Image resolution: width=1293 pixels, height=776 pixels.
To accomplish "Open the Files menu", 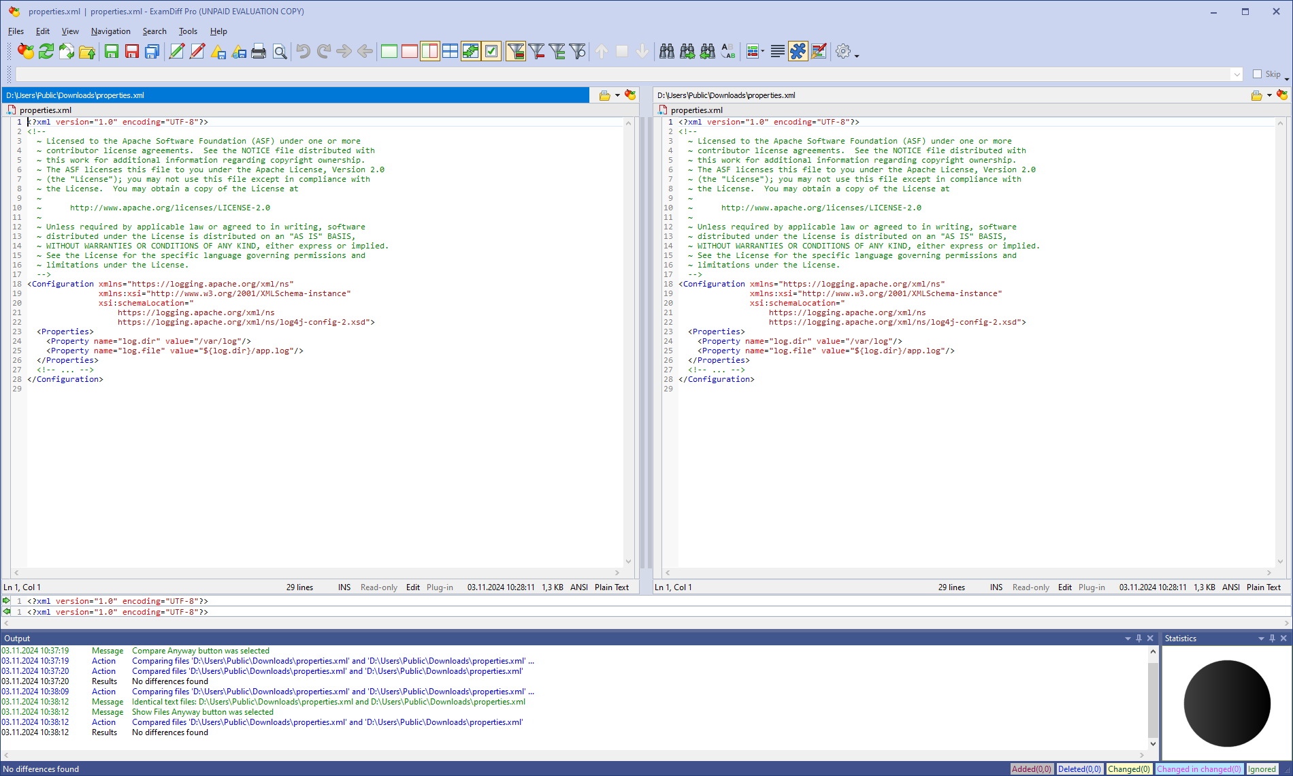I will (x=16, y=31).
